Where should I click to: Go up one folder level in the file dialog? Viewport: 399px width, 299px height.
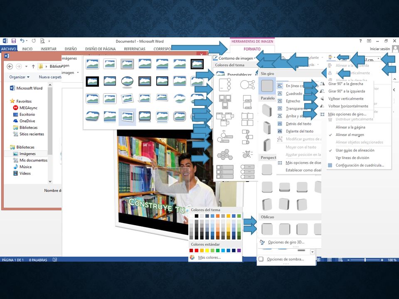pos(33,66)
